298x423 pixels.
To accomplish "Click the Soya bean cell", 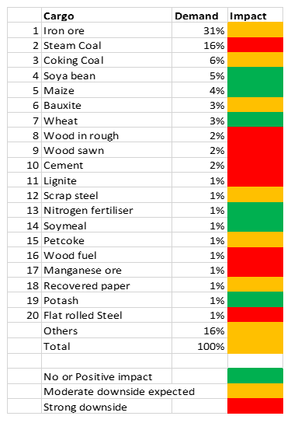I will (x=106, y=75).
